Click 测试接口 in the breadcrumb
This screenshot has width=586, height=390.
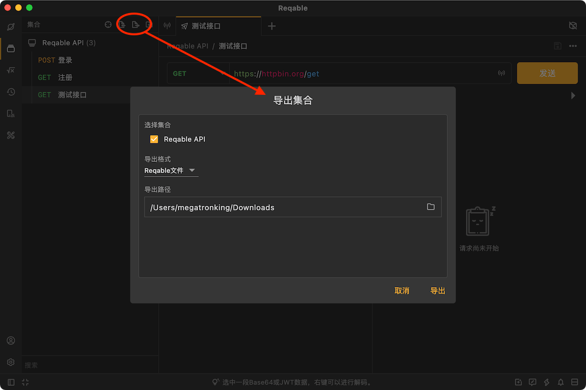pyautogui.click(x=233, y=46)
